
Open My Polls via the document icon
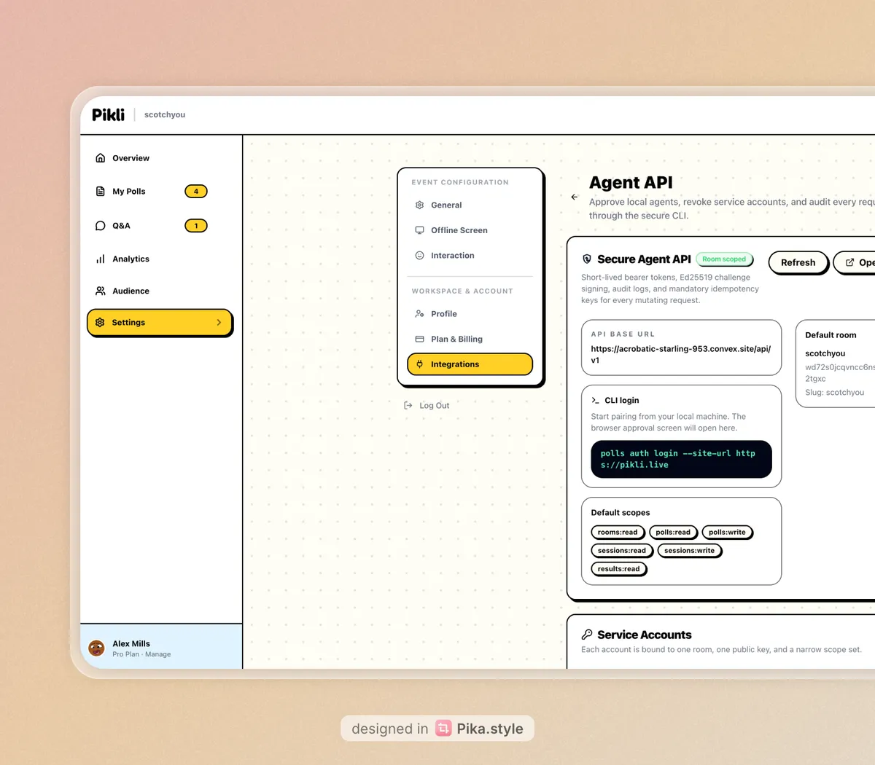click(100, 191)
